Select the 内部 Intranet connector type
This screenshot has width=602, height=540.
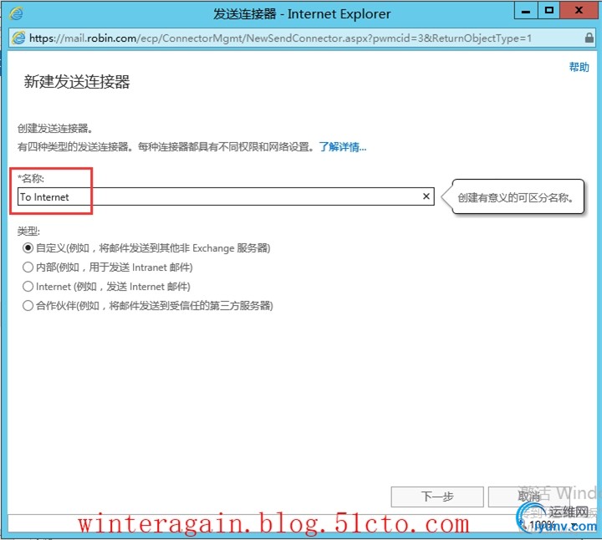pos(28,267)
